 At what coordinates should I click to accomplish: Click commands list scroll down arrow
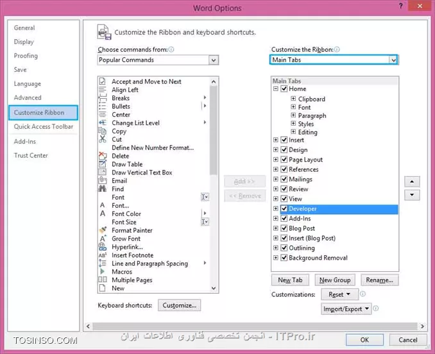coord(214,289)
